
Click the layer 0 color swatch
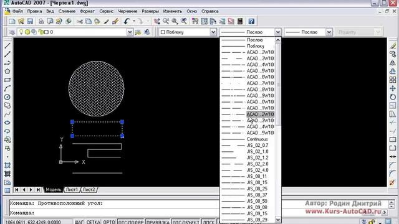point(46,32)
